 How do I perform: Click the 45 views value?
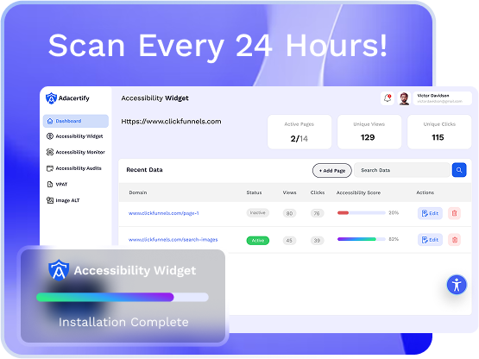(289, 241)
